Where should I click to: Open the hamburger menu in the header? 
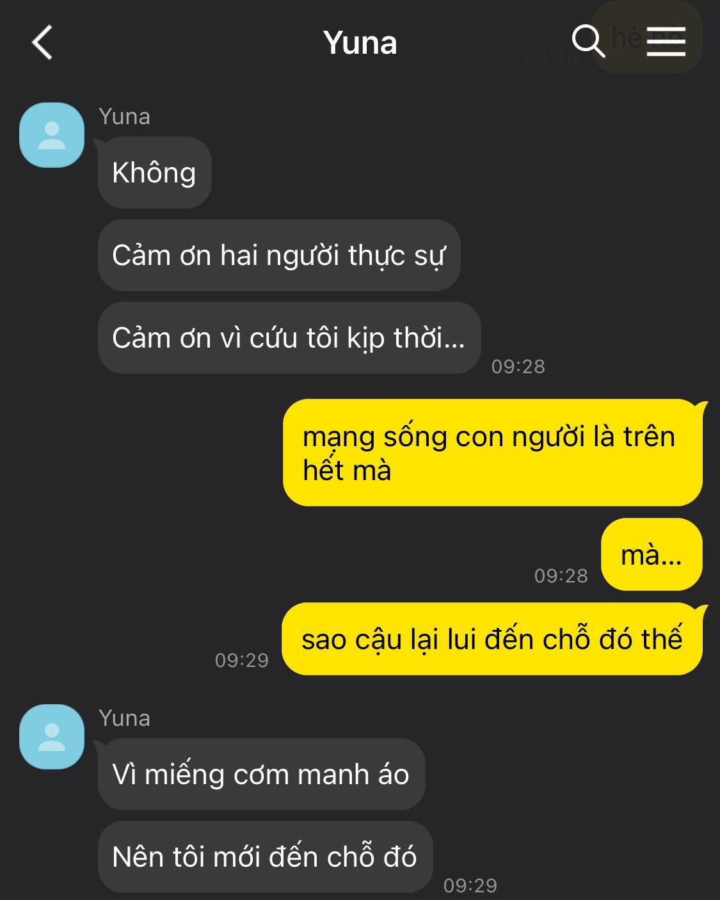click(666, 42)
